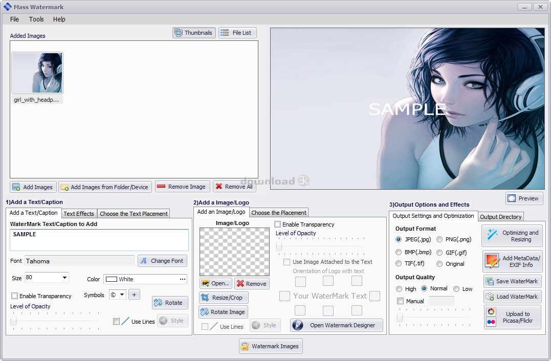Open the font Size dropdown
The image size is (551, 361).
coord(64,278)
